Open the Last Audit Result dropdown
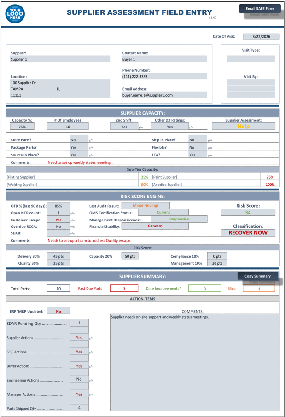 click(145, 205)
